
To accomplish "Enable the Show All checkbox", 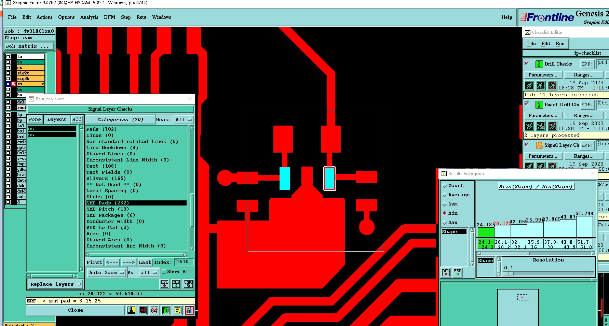I will point(164,272).
